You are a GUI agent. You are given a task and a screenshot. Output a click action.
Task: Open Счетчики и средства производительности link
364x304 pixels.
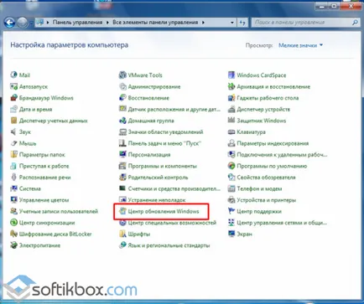pos(174,188)
